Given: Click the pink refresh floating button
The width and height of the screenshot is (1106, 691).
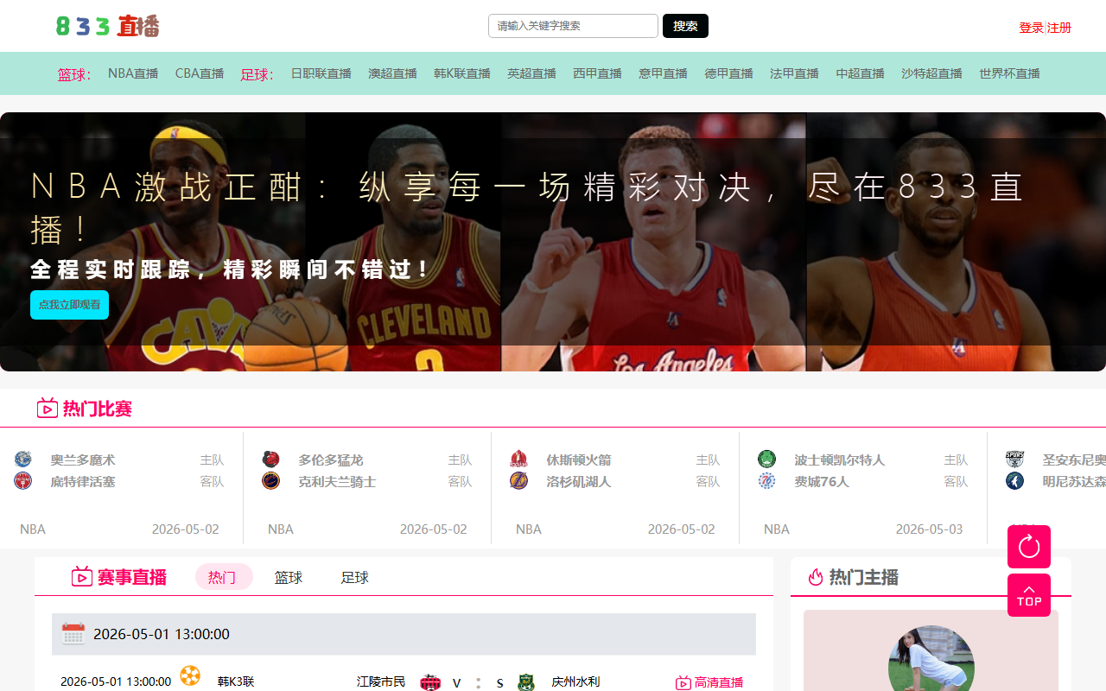Looking at the screenshot, I should tap(1029, 547).
